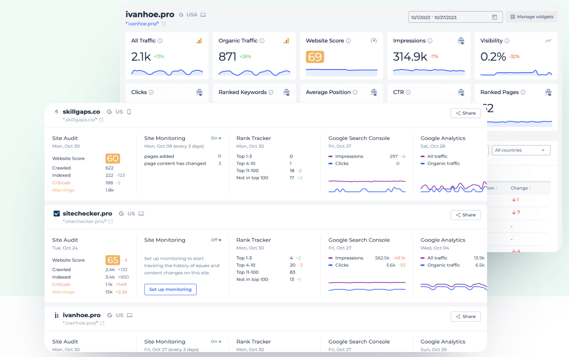Open the *.skillgaps.co/* link

pyautogui.click(x=80, y=119)
